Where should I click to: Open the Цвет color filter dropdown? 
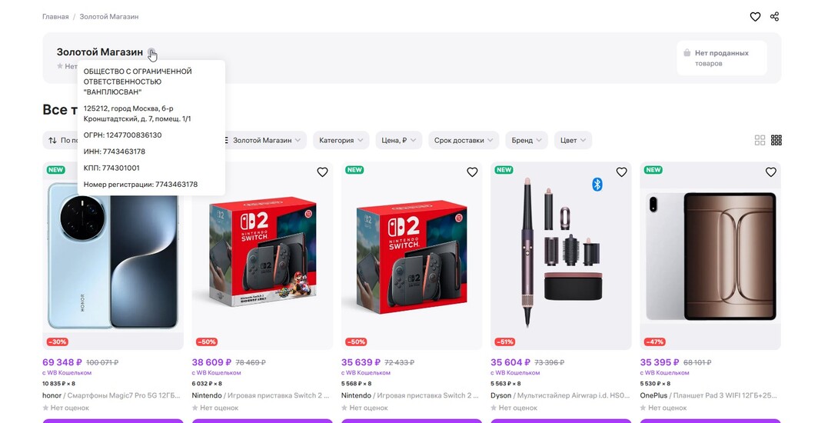tap(573, 140)
